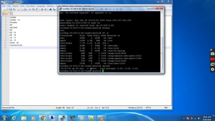Open the Windows Start menu
Image resolution: width=215 pixels, height=121 pixels.
pyautogui.click(x=4, y=118)
